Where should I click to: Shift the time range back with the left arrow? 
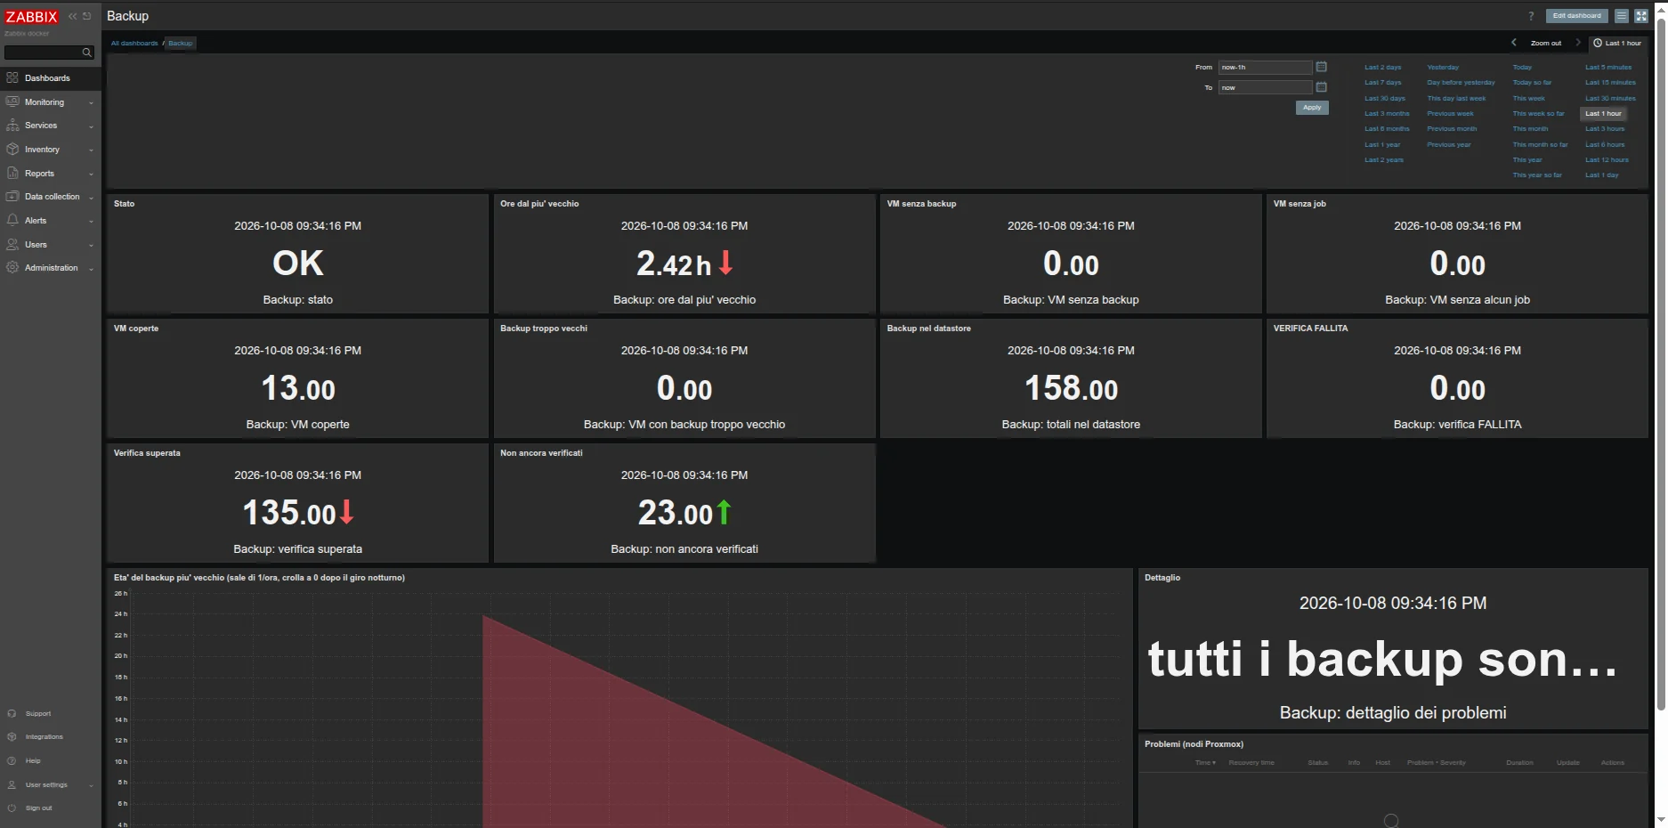1514,43
